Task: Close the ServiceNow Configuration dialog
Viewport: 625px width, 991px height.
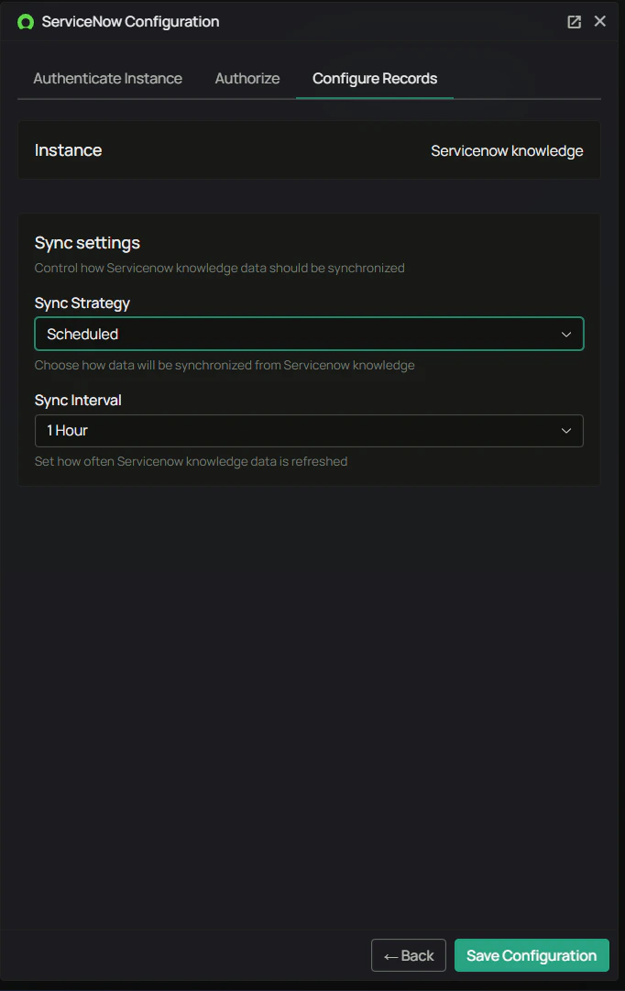Action: point(599,21)
